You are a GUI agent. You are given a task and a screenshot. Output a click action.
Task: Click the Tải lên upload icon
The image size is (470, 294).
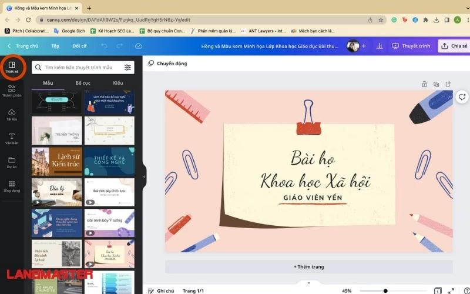pos(12,114)
